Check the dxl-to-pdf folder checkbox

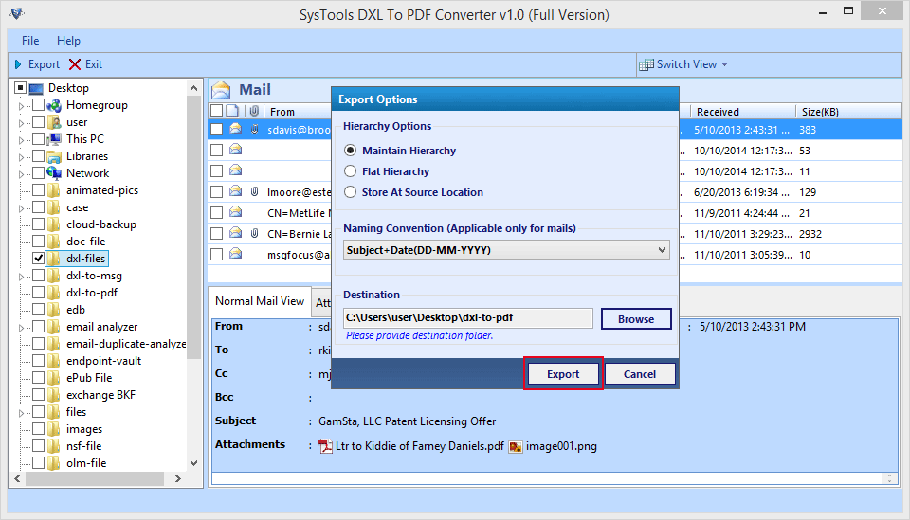point(38,292)
